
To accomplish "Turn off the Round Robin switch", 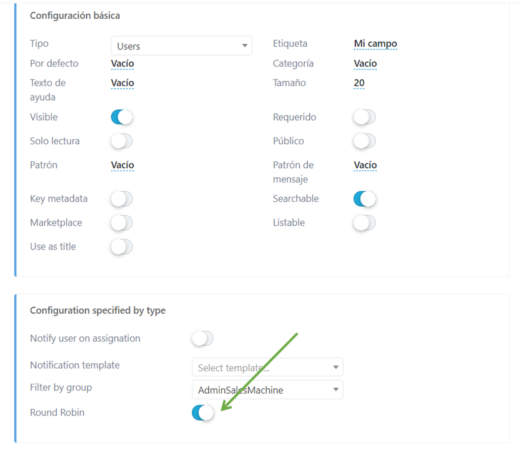I will coord(202,412).
